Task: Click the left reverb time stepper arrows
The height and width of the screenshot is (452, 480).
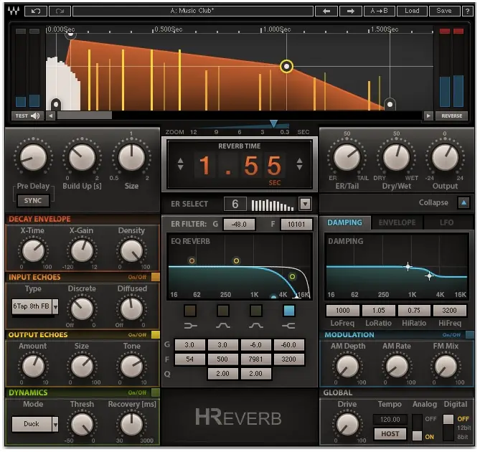Action: (180, 164)
